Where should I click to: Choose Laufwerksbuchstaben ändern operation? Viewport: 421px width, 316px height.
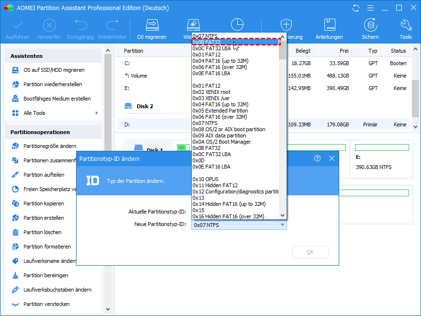click(57, 290)
